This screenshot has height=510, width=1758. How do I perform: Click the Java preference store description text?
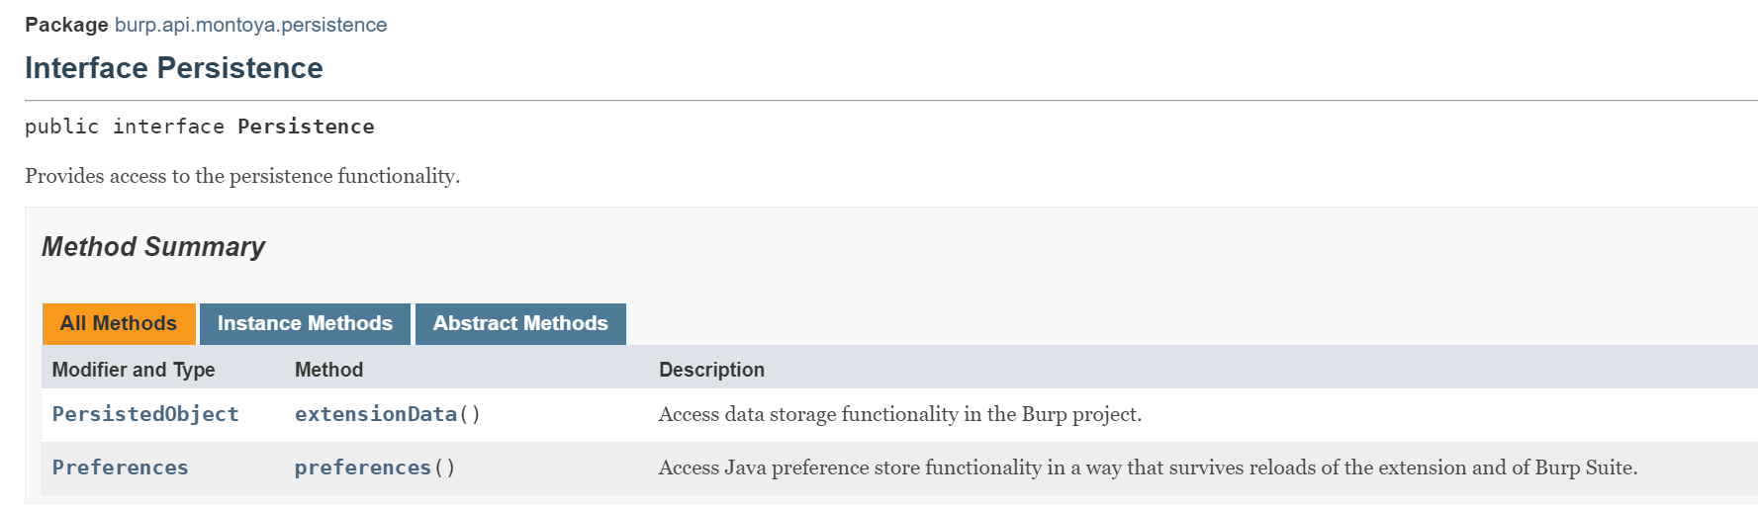(x=1148, y=467)
